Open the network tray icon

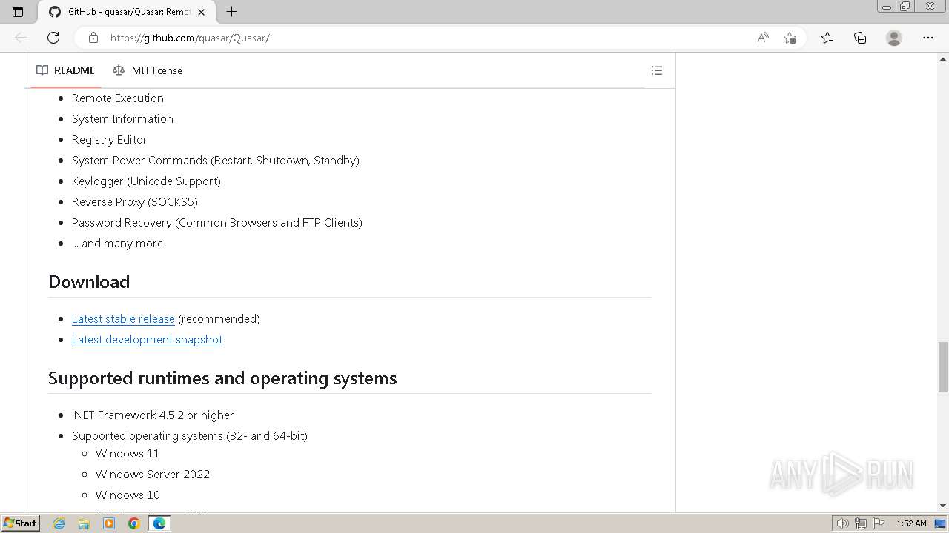(x=861, y=523)
